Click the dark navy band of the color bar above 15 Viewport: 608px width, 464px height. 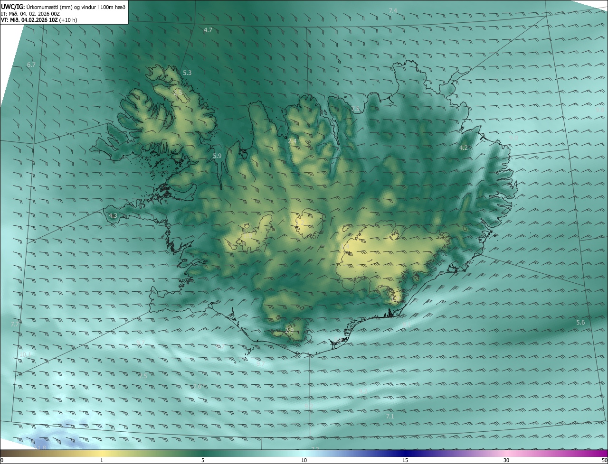click(405, 453)
